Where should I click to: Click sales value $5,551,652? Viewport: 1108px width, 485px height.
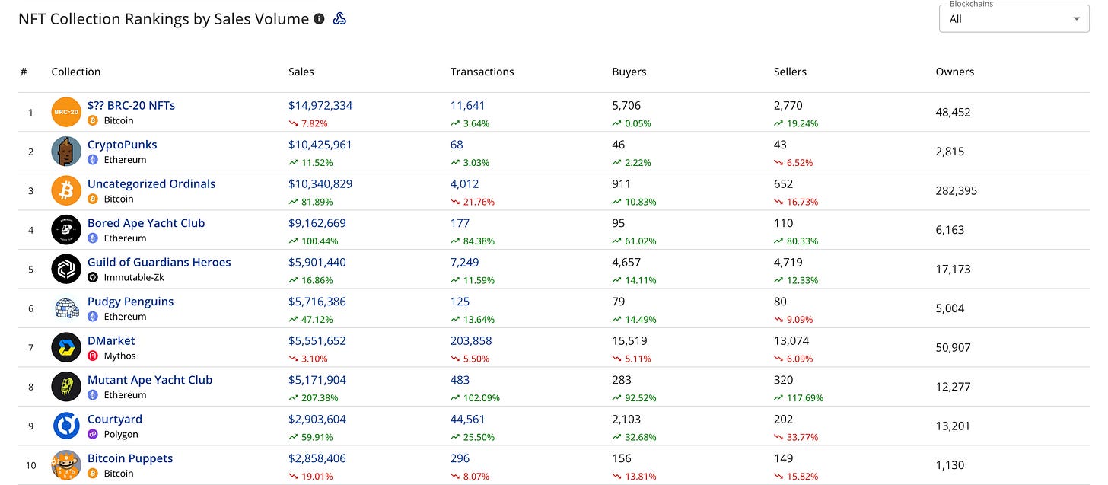pyautogui.click(x=317, y=340)
